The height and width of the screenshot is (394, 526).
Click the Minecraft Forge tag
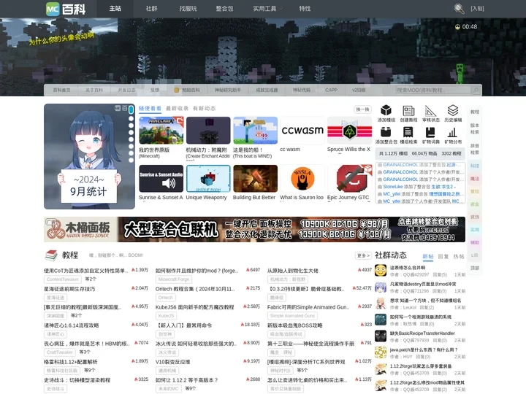coord(174,279)
